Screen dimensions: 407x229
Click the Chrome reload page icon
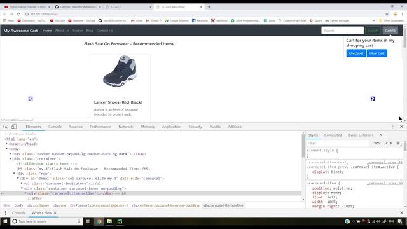pos(18,14)
